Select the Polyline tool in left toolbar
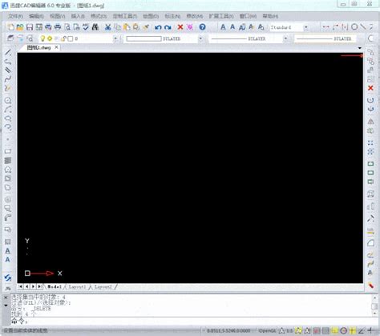Viewport: 380px width, 336px height. coord(8,62)
